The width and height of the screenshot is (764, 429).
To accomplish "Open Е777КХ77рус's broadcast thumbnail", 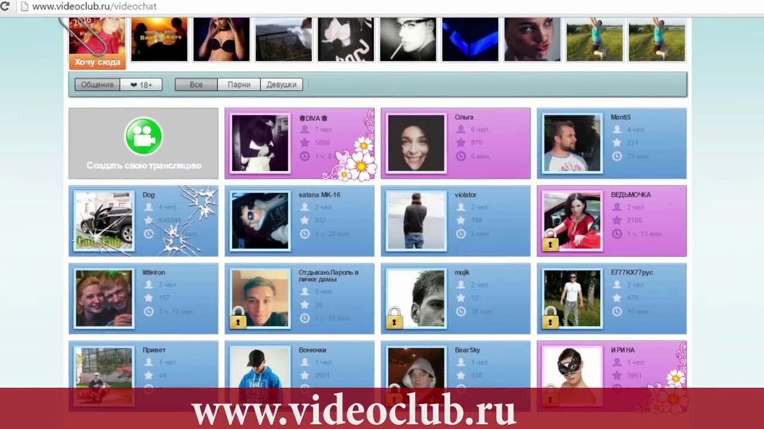I will coord(572,299).
